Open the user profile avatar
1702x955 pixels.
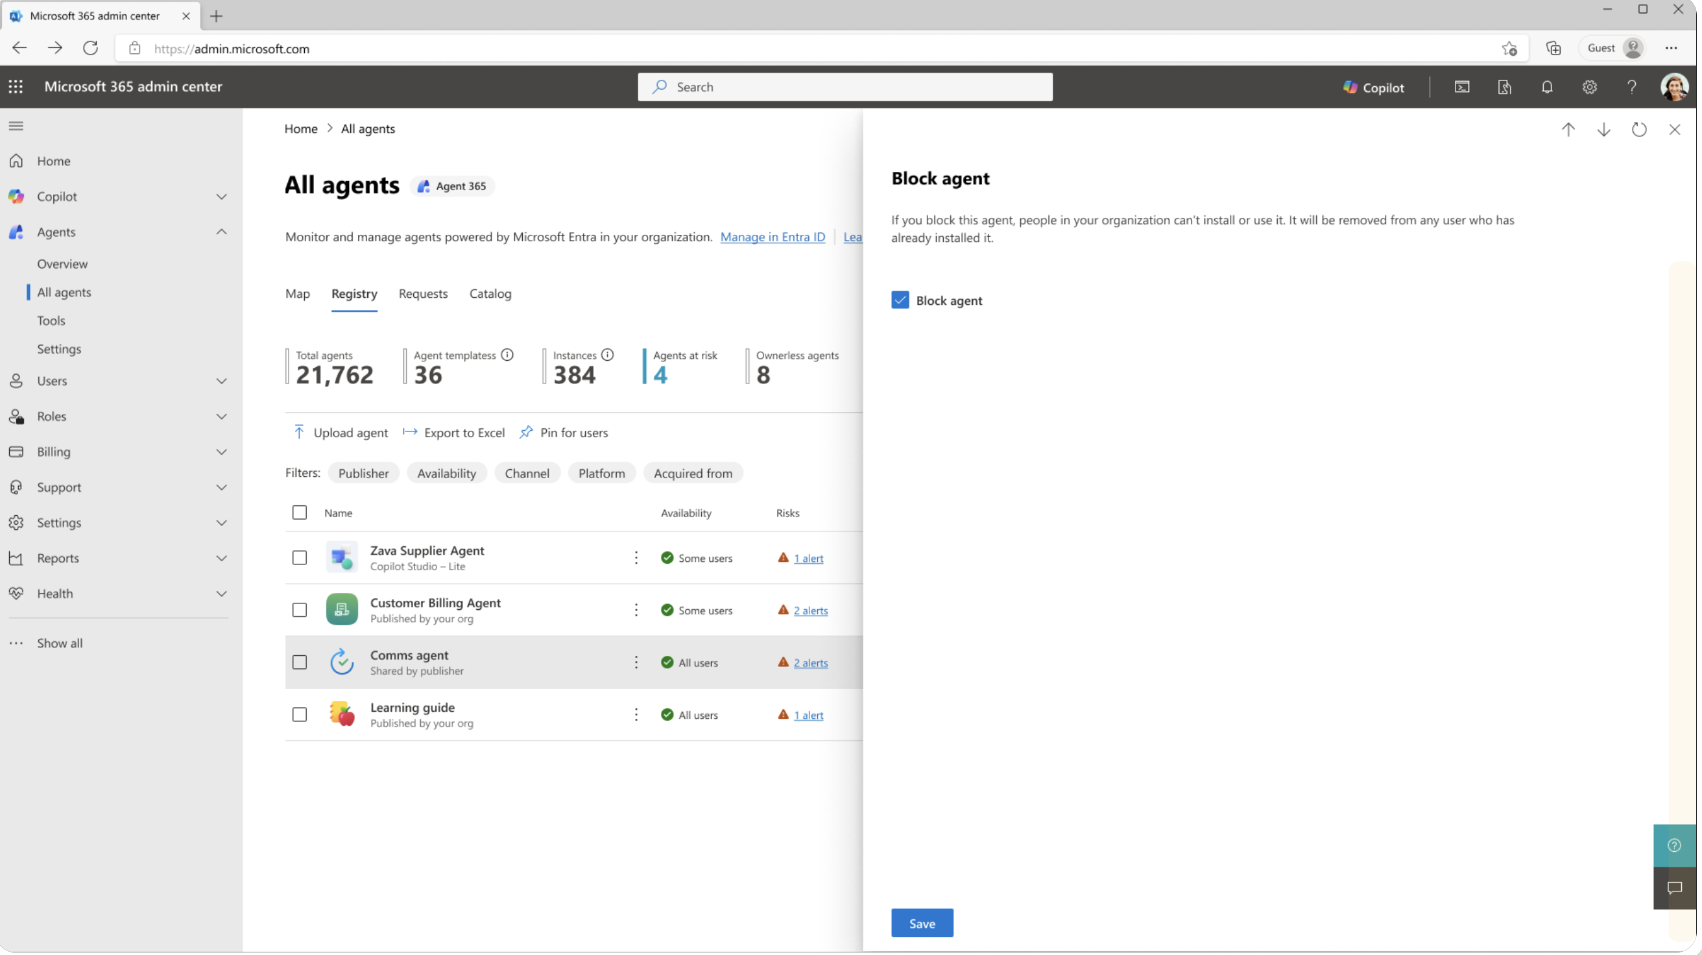1673,87
